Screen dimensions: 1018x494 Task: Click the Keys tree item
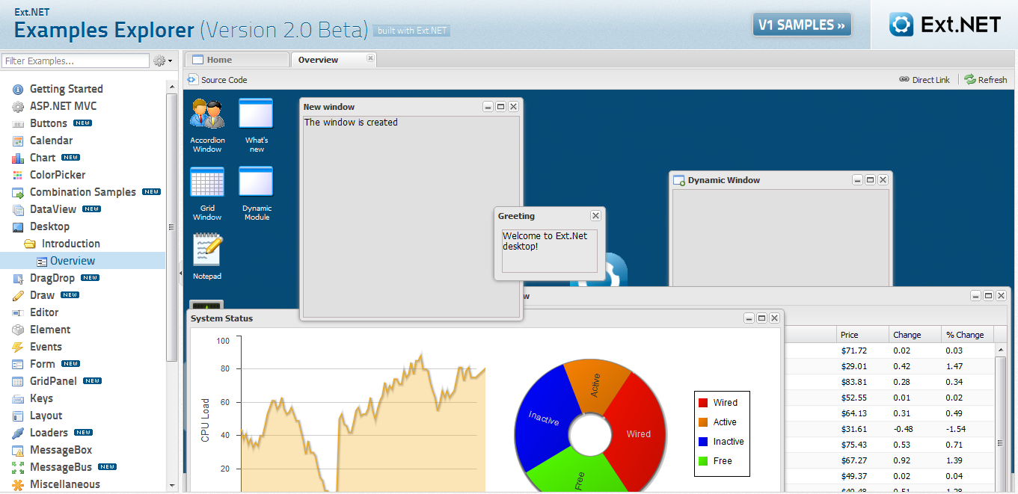pyautogui.click(x=41, y=398)
